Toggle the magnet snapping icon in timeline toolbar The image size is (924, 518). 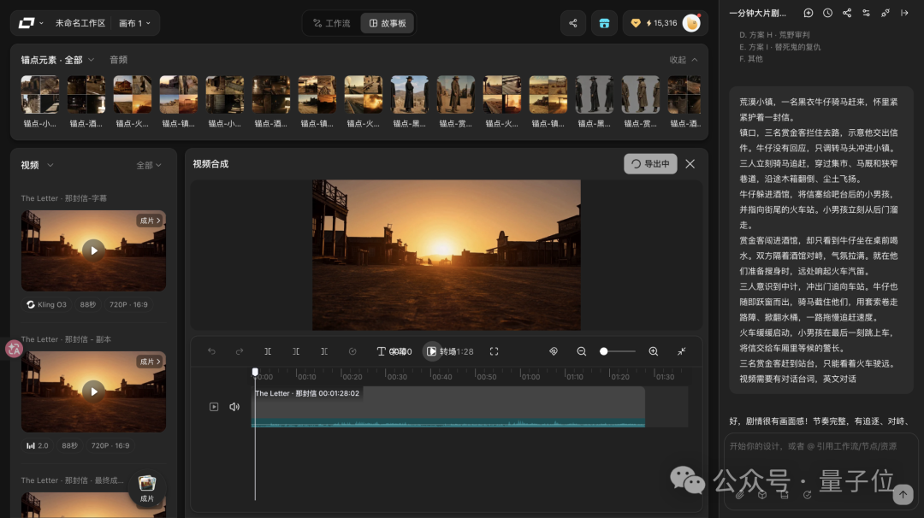(x=554, y=351)
